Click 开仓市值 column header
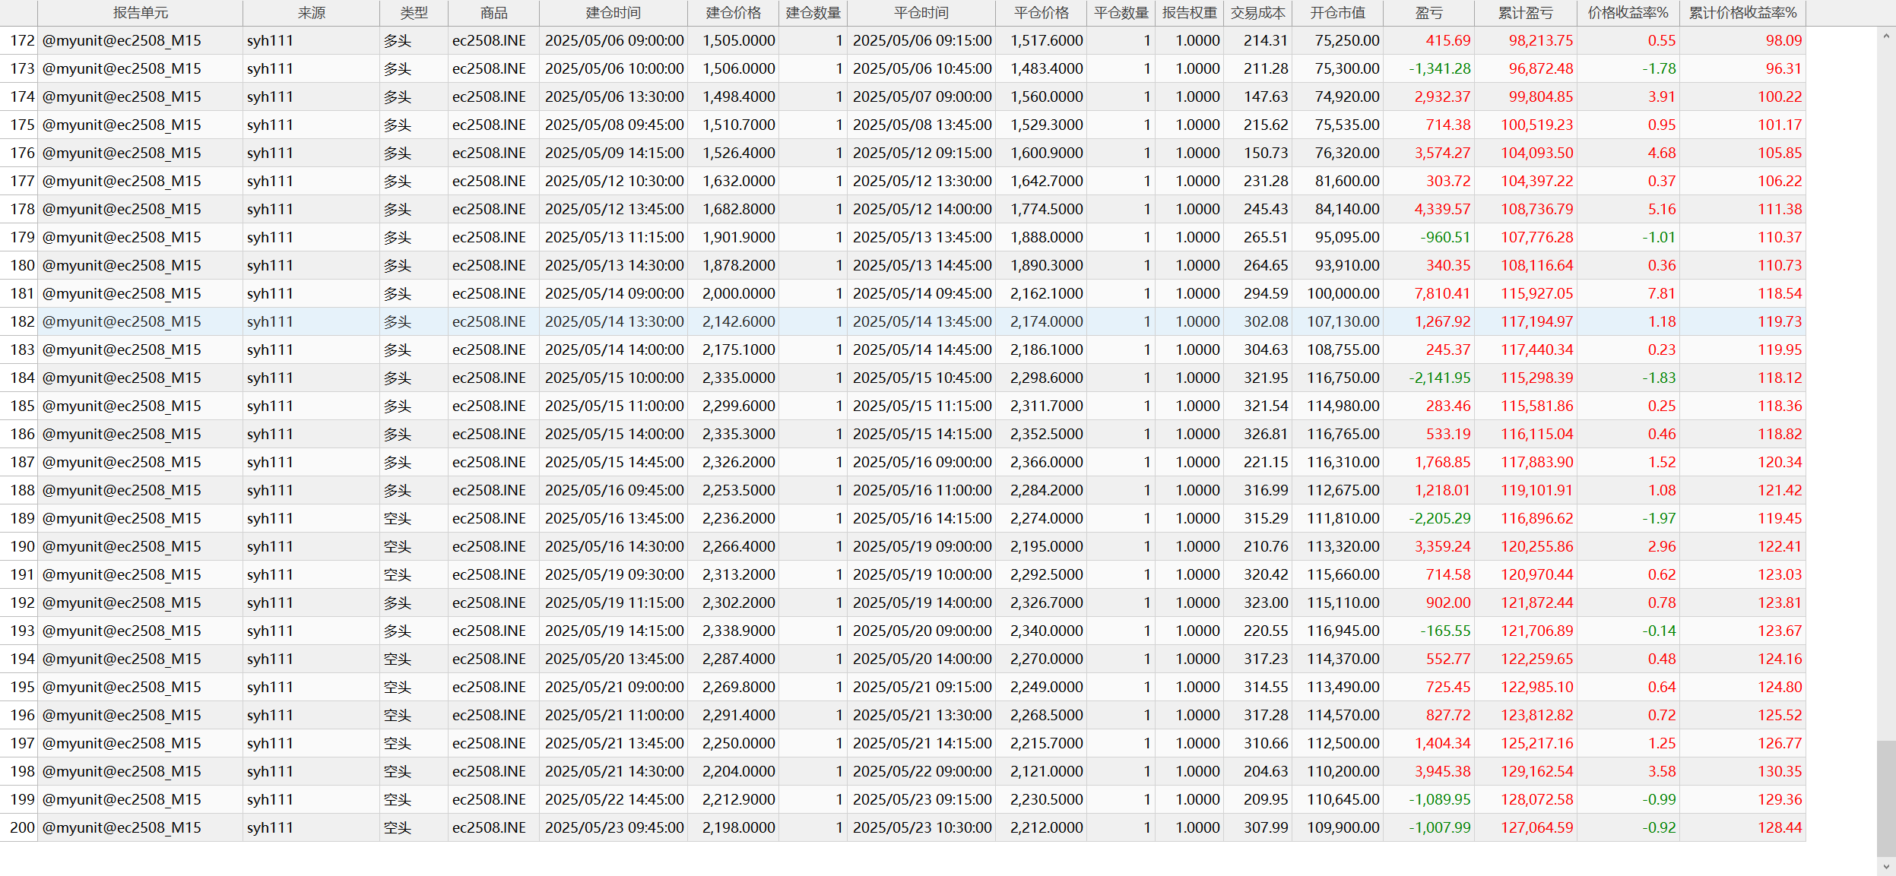 tap(1337, 13)
